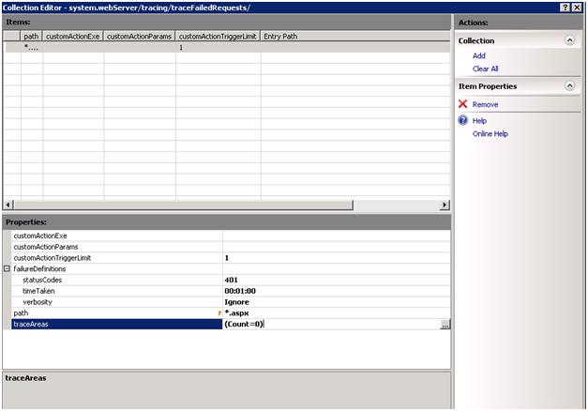Close the Collection Editor window
The height and width of the screenshot is (411, 588).
[577, 8]
